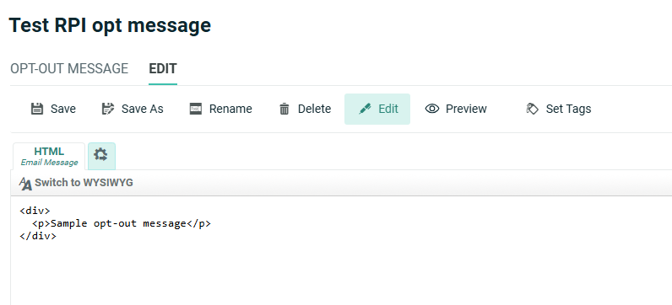Click the eye icon for Preview
Screen dimensions: 672x305
[x=432, y=109]
